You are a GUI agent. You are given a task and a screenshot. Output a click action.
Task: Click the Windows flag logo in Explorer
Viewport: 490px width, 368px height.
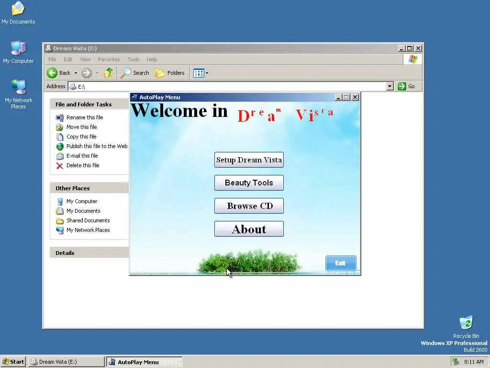point(412,59)
